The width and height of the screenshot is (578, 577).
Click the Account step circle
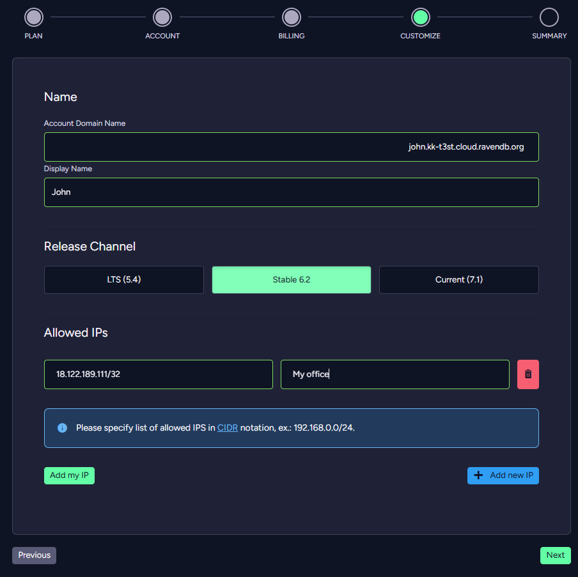tap(162, 17)
